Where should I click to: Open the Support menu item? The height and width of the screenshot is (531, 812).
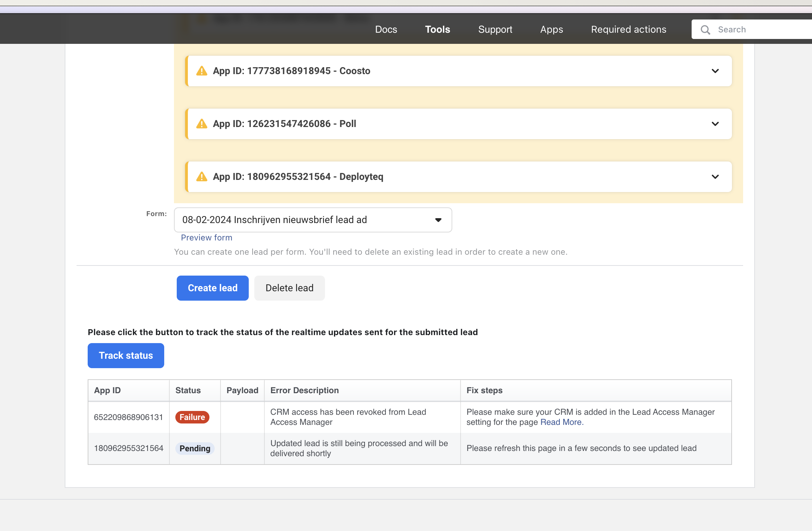pyautogui.click(x=495, y=29)
